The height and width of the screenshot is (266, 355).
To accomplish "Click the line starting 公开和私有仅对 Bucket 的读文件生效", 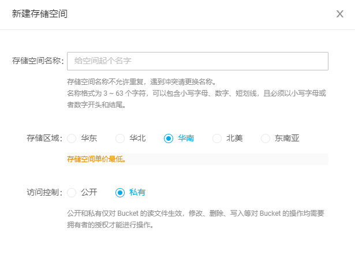I will pos(196,213).
